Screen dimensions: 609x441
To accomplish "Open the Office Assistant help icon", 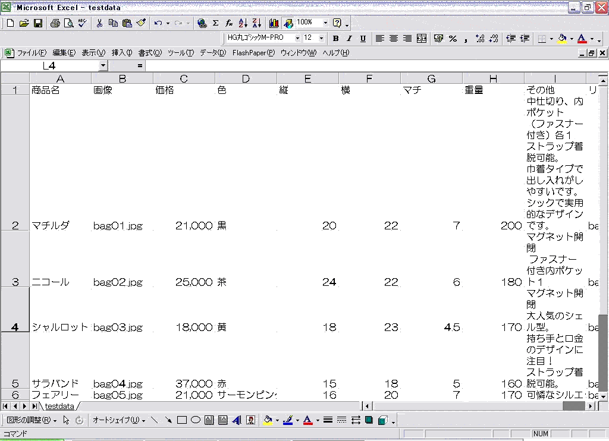I will (x=337, y=23).
